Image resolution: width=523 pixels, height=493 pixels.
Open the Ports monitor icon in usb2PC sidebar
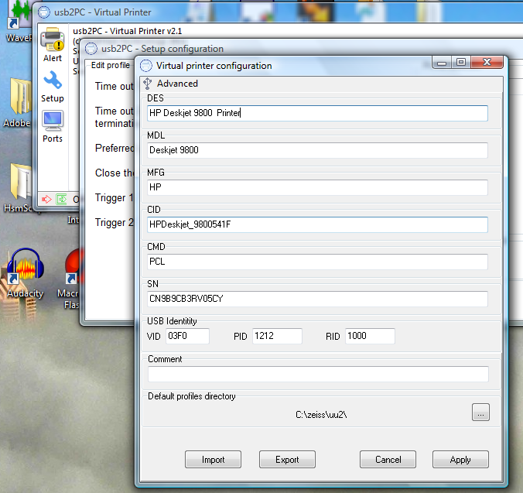[x=53, y=121]
